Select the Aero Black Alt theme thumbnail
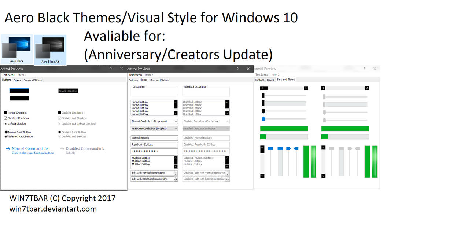 50,49
